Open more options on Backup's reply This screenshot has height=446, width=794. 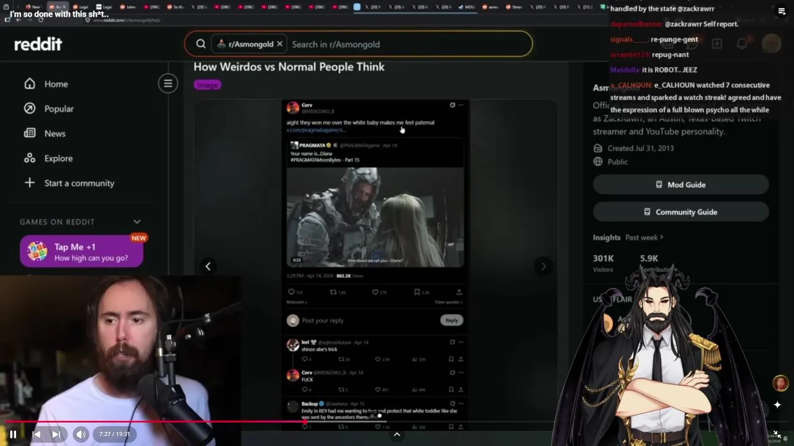(x=460, y=403)
